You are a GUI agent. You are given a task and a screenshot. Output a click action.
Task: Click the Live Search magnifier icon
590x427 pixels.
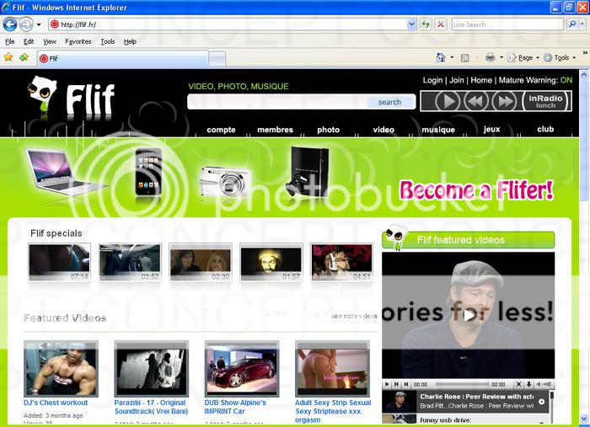(572, 24)
